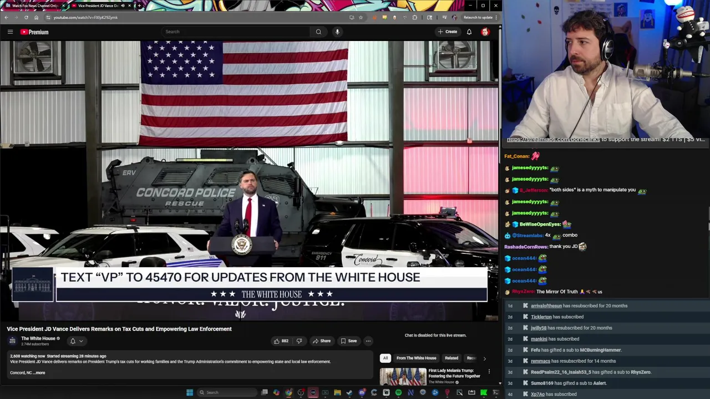Go back with the browser back arrow
710x399 pixels.
pos(6,17)
